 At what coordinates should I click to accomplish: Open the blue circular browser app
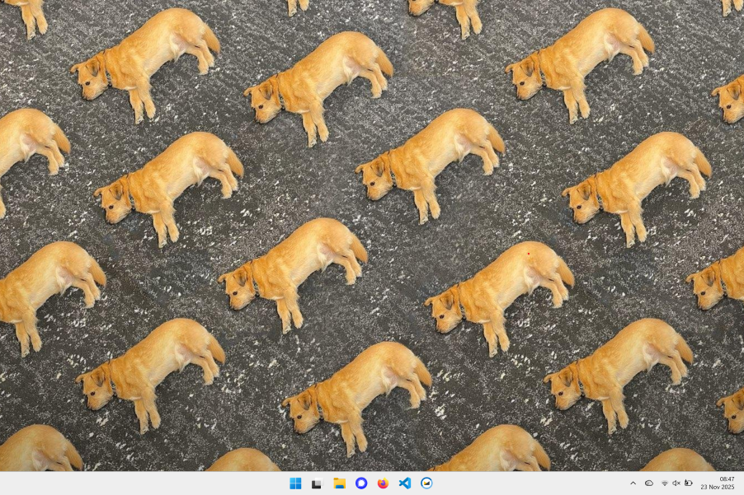point(360,484)
